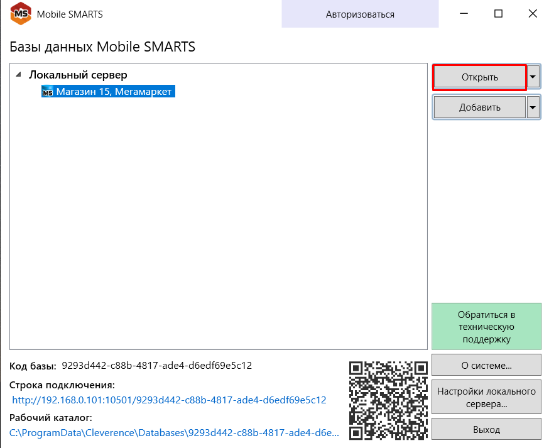Minimize the Mobile SMARTS window
Screen dimensions: 549x448
tap(465, 14)
